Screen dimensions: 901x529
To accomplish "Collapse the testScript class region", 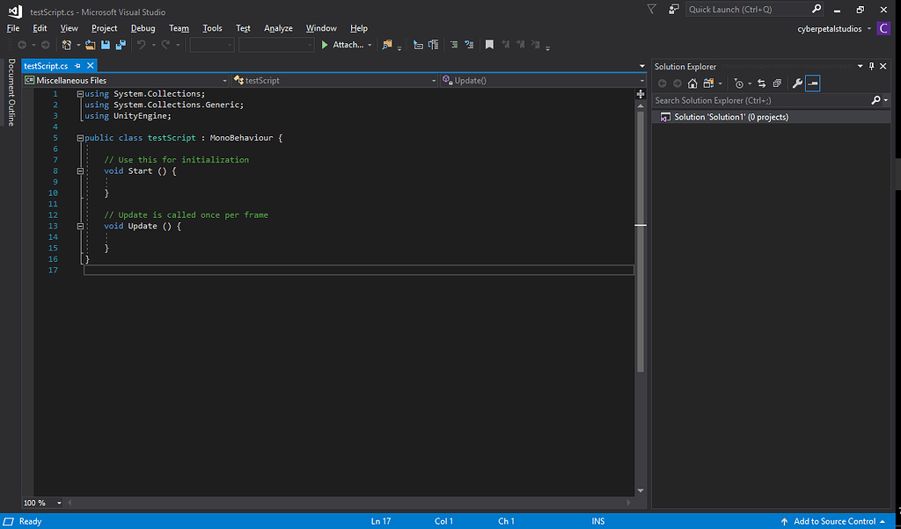I will [x=80, y=137].
